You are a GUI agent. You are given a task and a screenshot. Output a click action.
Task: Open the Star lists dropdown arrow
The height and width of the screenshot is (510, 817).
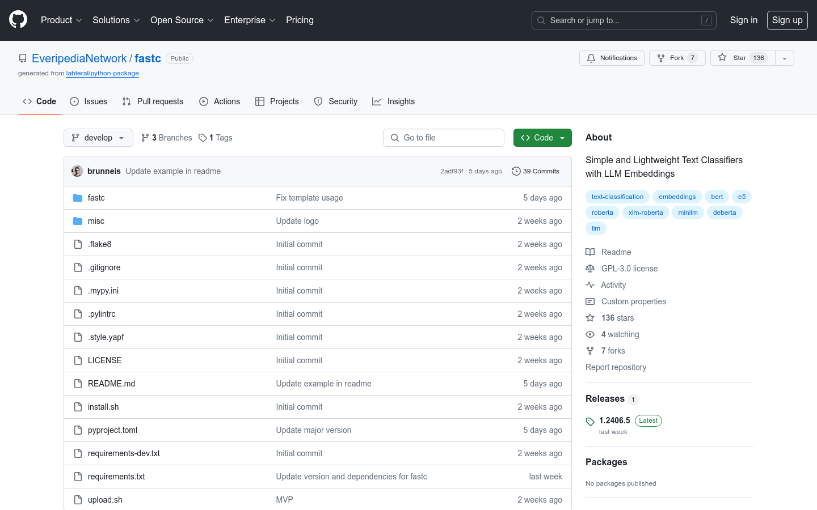click(785, 58)
